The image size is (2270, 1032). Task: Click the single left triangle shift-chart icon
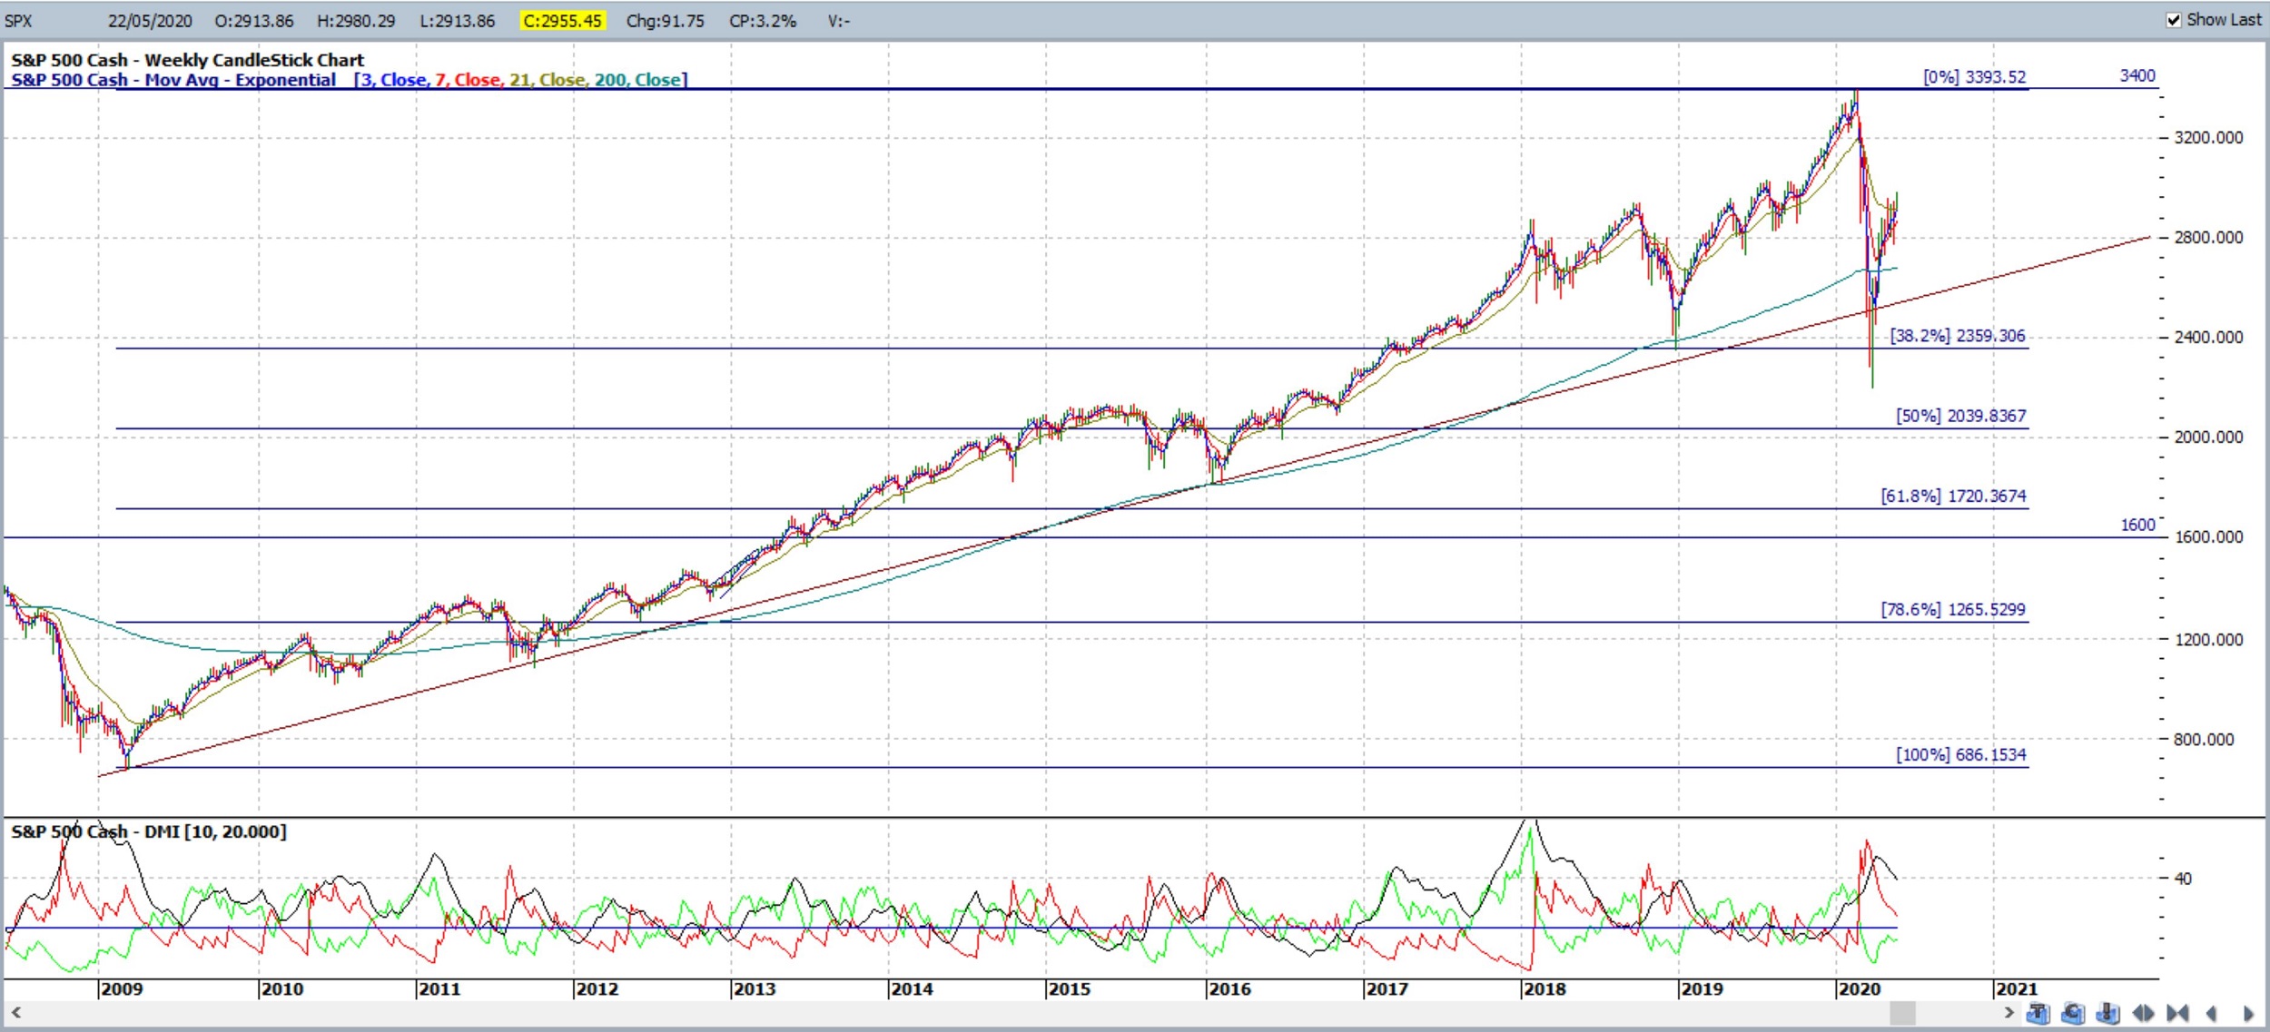point(2211,1013)
